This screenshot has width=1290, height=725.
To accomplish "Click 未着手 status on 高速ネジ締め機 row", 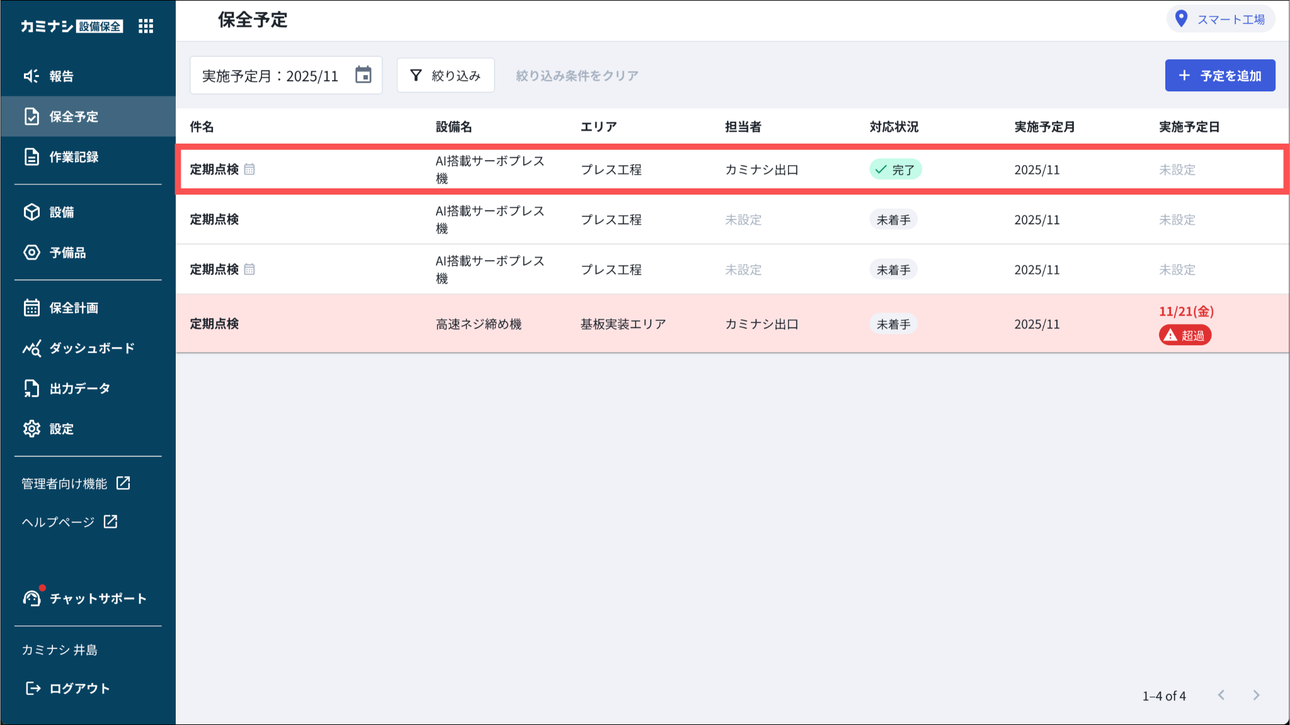I will coord(893,324).
